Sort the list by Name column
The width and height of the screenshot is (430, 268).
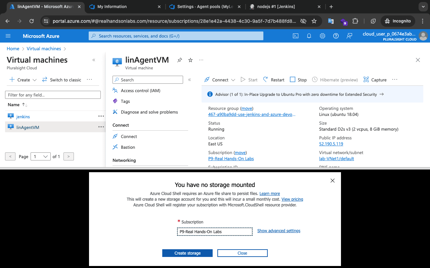click(x=17, y=105)
